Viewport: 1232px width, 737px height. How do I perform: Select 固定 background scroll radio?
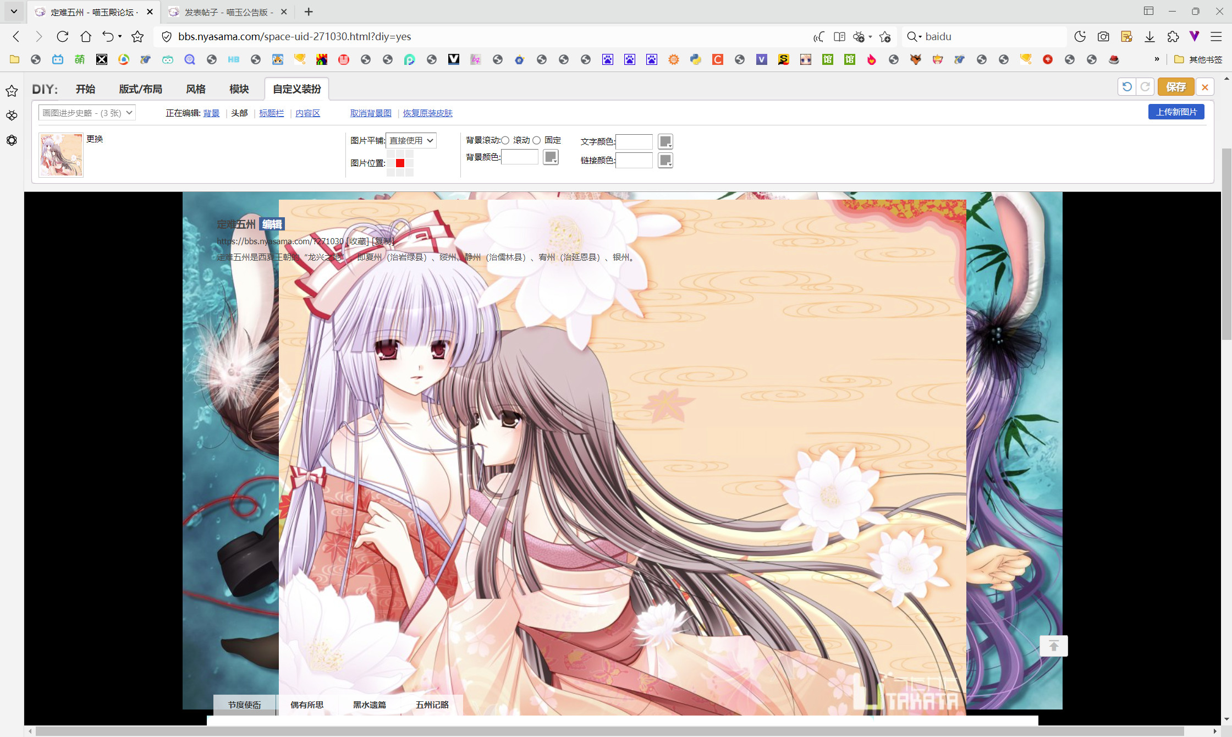(x=537, y=141)
